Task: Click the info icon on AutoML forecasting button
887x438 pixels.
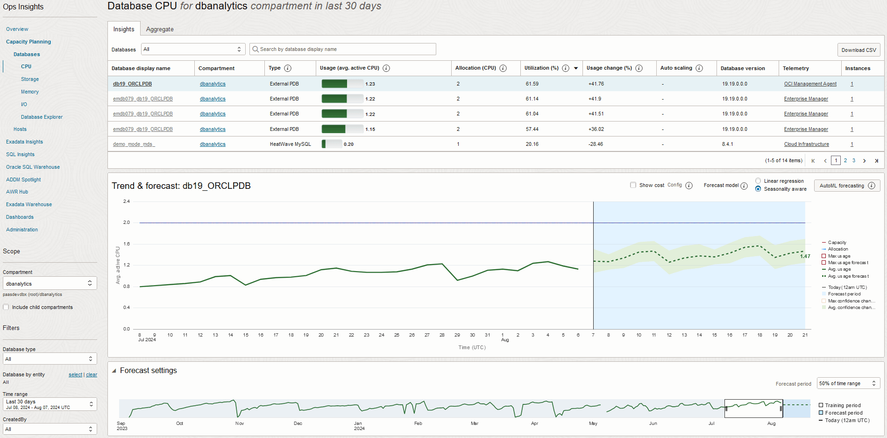Action: point(872,185)
